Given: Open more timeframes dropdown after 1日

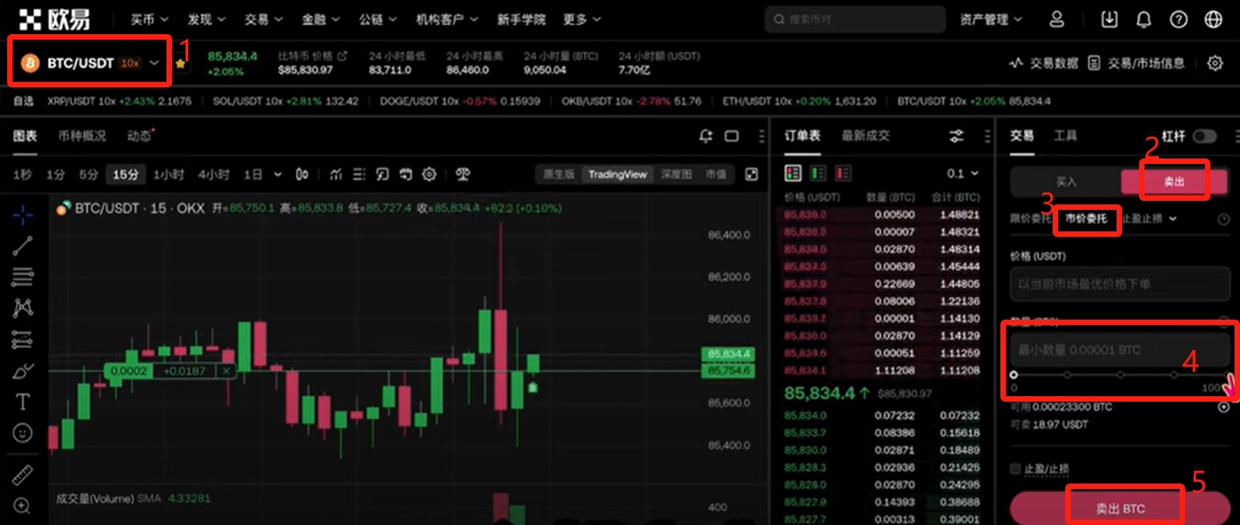Looking at the screenshot, I should [277, 174].
